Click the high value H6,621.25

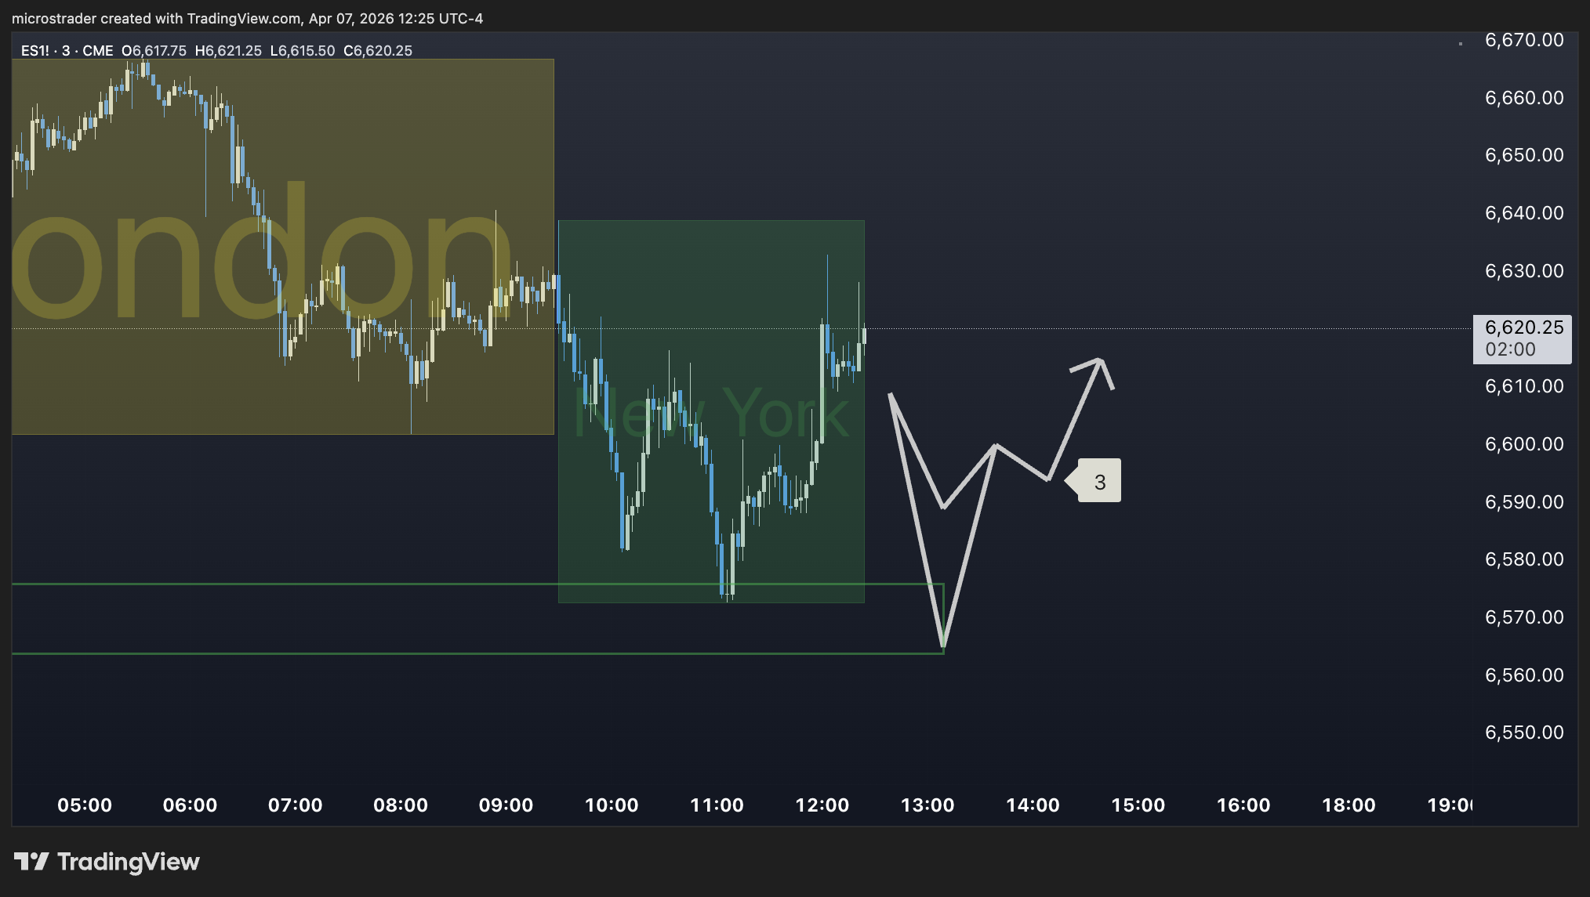pos(228,51)
